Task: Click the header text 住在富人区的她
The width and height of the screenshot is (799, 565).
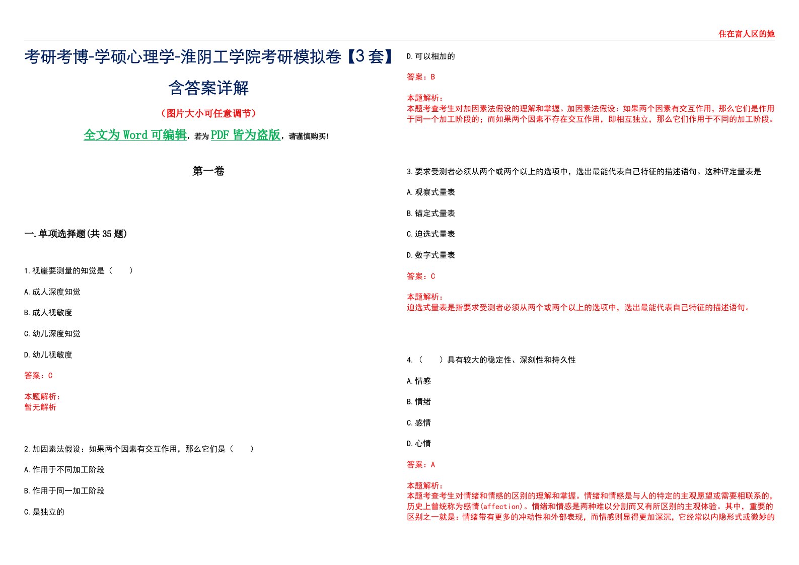Action: point(746,34)
